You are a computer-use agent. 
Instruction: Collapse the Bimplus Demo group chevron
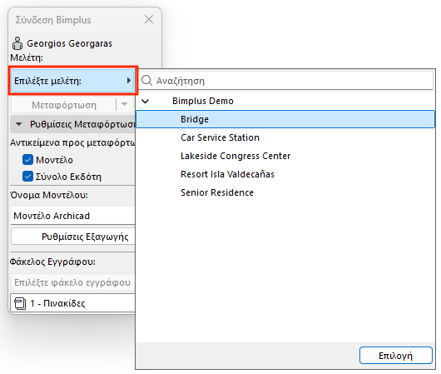145,101
